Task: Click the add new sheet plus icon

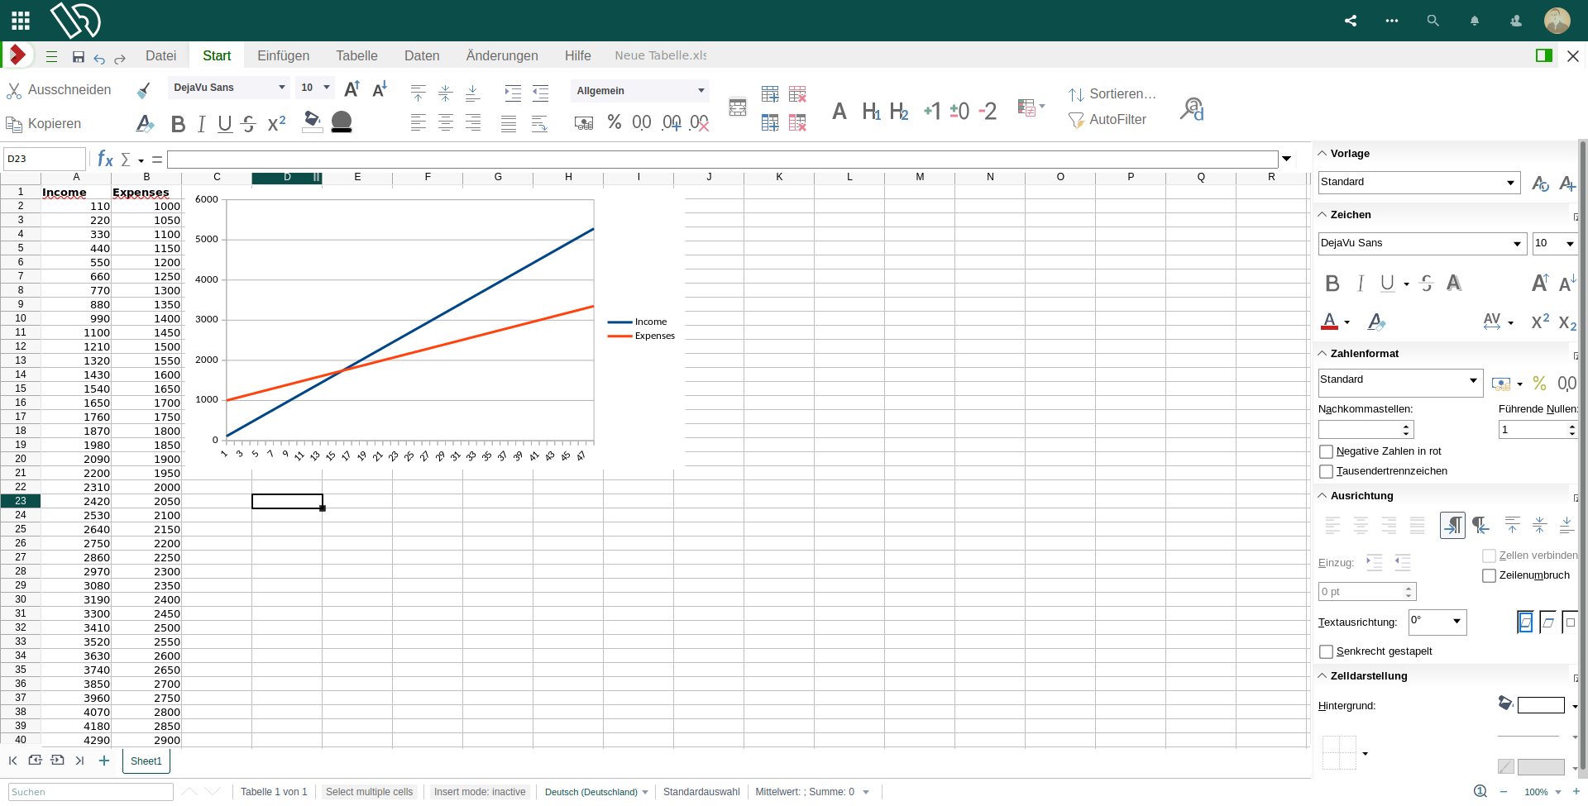Action: 104,761
